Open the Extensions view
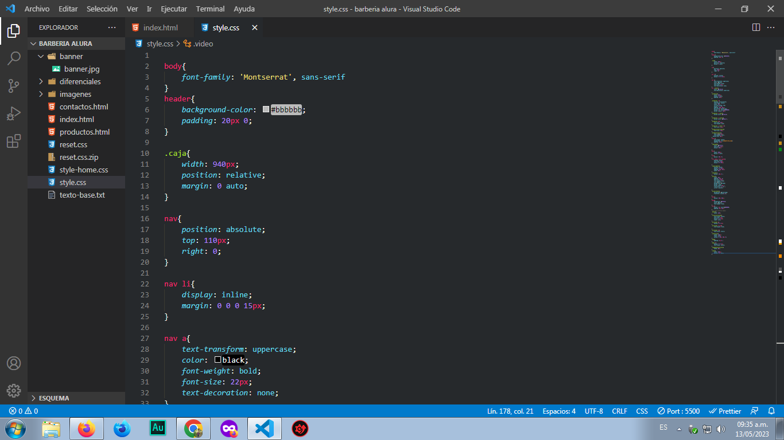The height and width of the screenshot is (440, 784). (14, 141)
